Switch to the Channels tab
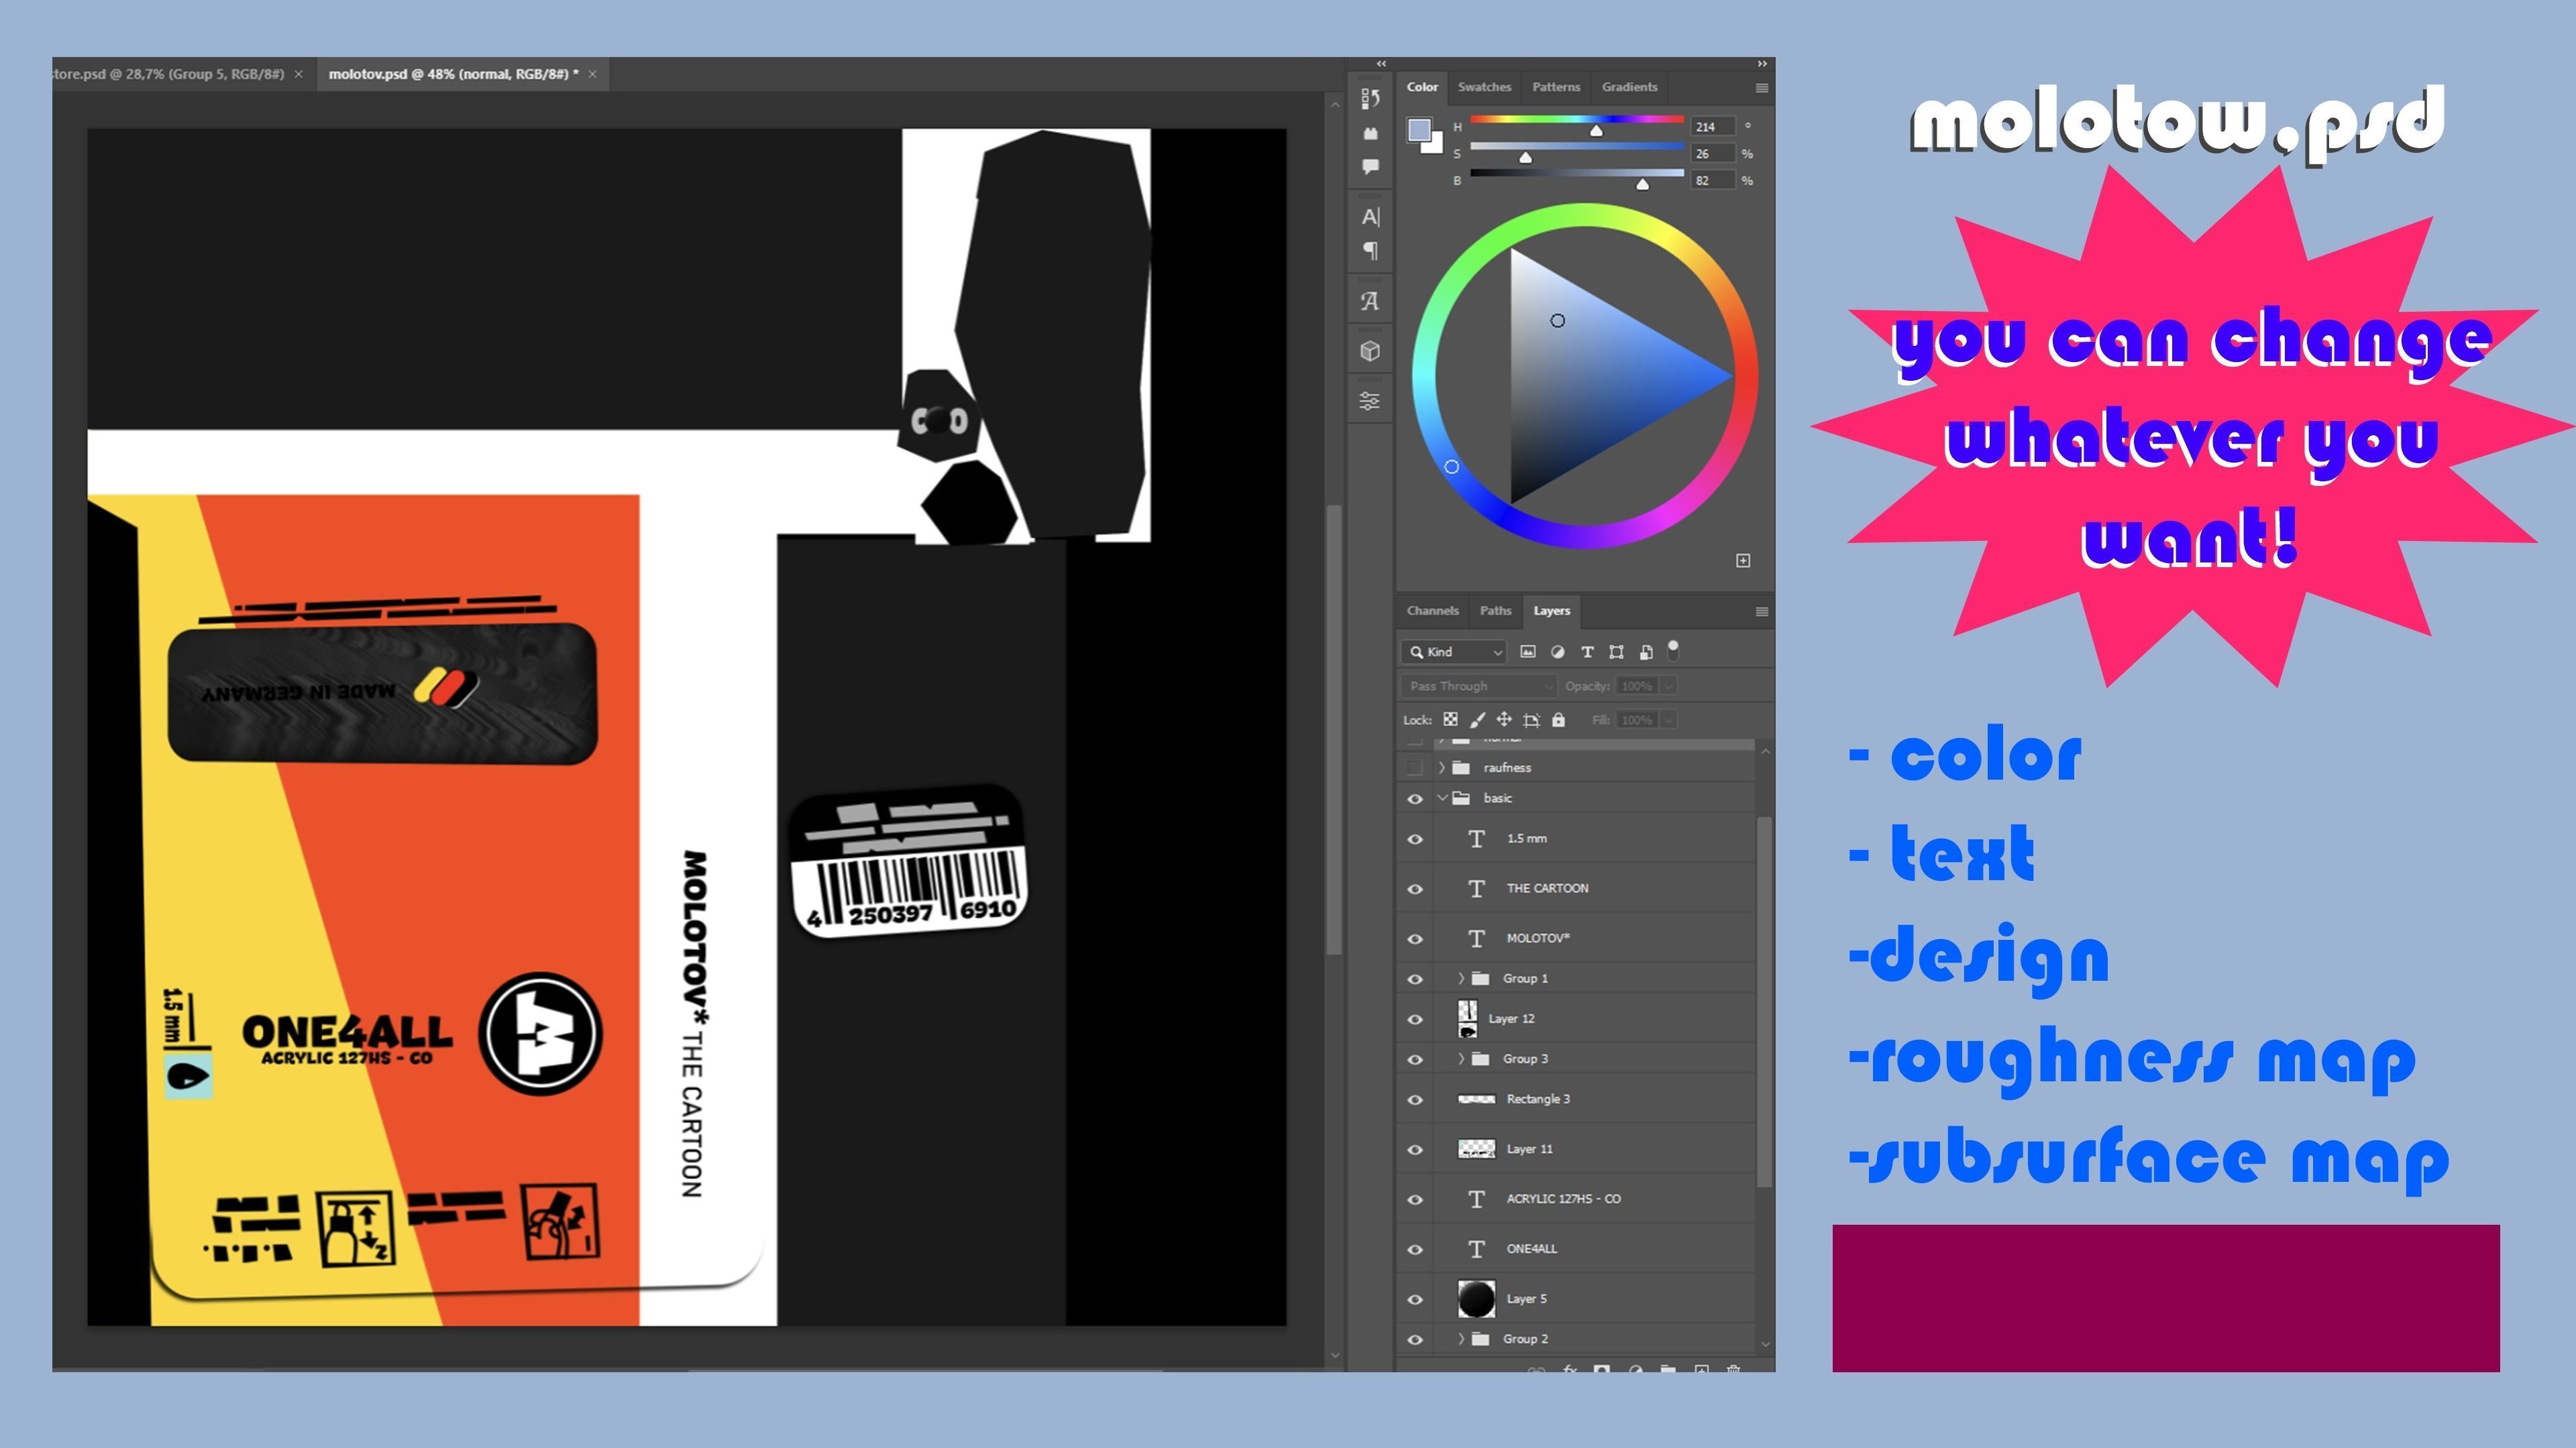The width and height of the screenshot is (2576, 1448). [x=1432, y=611]
